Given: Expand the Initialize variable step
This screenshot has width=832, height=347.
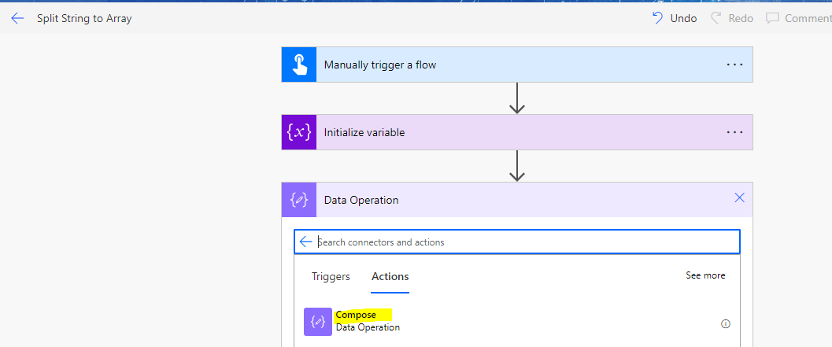Looking at the screenshot, I should tap(517, 132).
